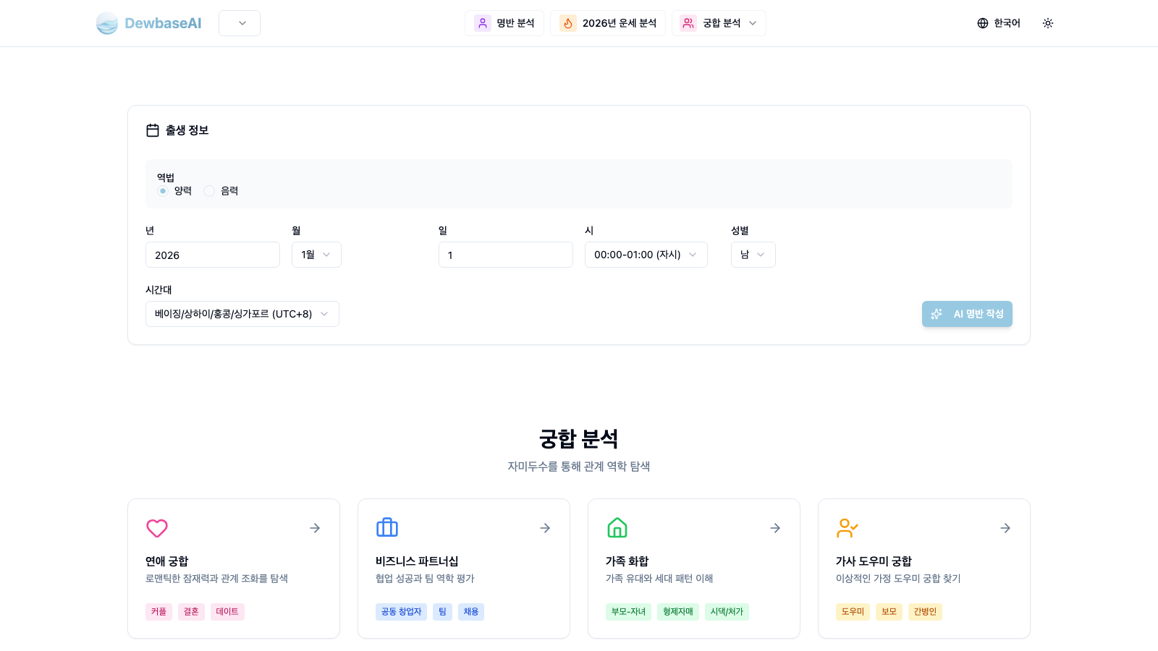The width and height of the screenshot is (1158, 651).
Task: Expand the 궁합 분석 menu chevron
Action: 753,23
